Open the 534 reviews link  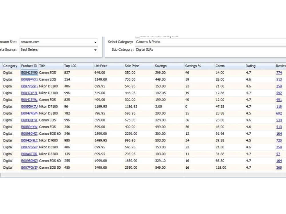[x=279, y=120]
